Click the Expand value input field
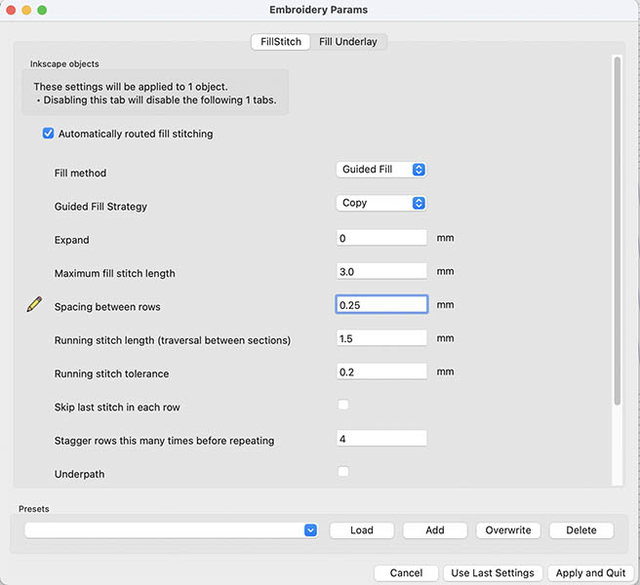 click(x=381, y=238)
